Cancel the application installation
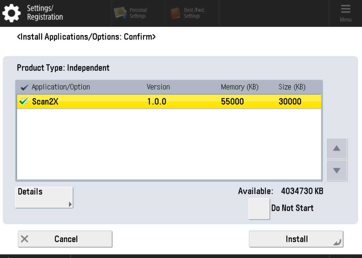This screenshot has height=258, width=362. pos(65,239)
